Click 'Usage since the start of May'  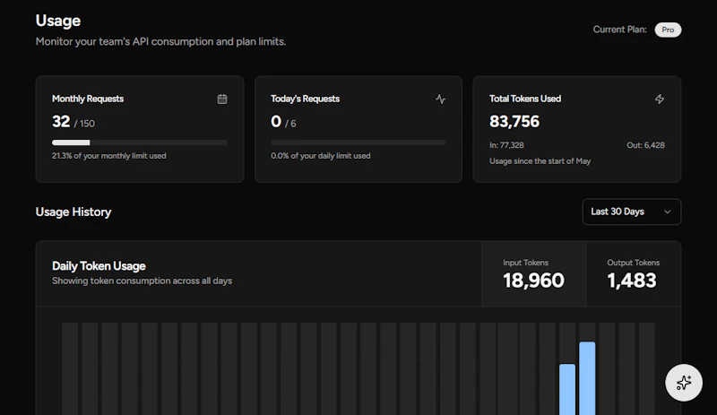point(540,161)
